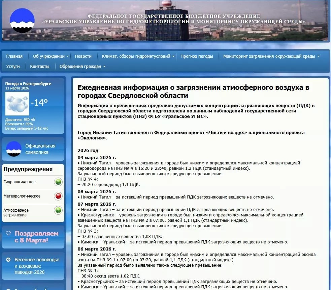
Task: Click the arrow icon beside Весеннее половодье
Action: tap(8, 260)
